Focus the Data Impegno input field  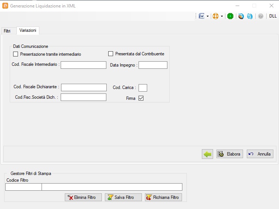coord(153,65)
